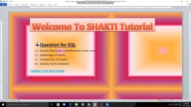This screenshot has height=107, width=191.
Task: Click the Words count in status bar
Action: coord(13,101)
